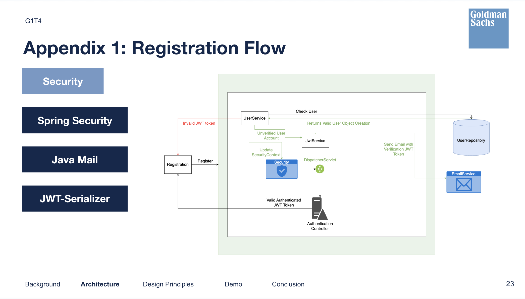
Task: Click the DispatcherServlet routing icon
Action: pyautogui.click(x=319, y=169)
